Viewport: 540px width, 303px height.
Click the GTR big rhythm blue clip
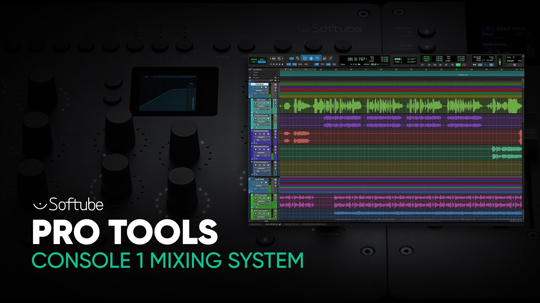pyautogui.click(x=428, y=214)
